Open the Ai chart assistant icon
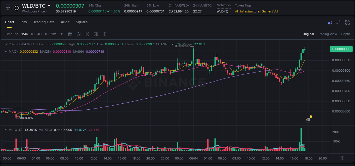Viewport: 355px width, 166px height. coord(330,23)
